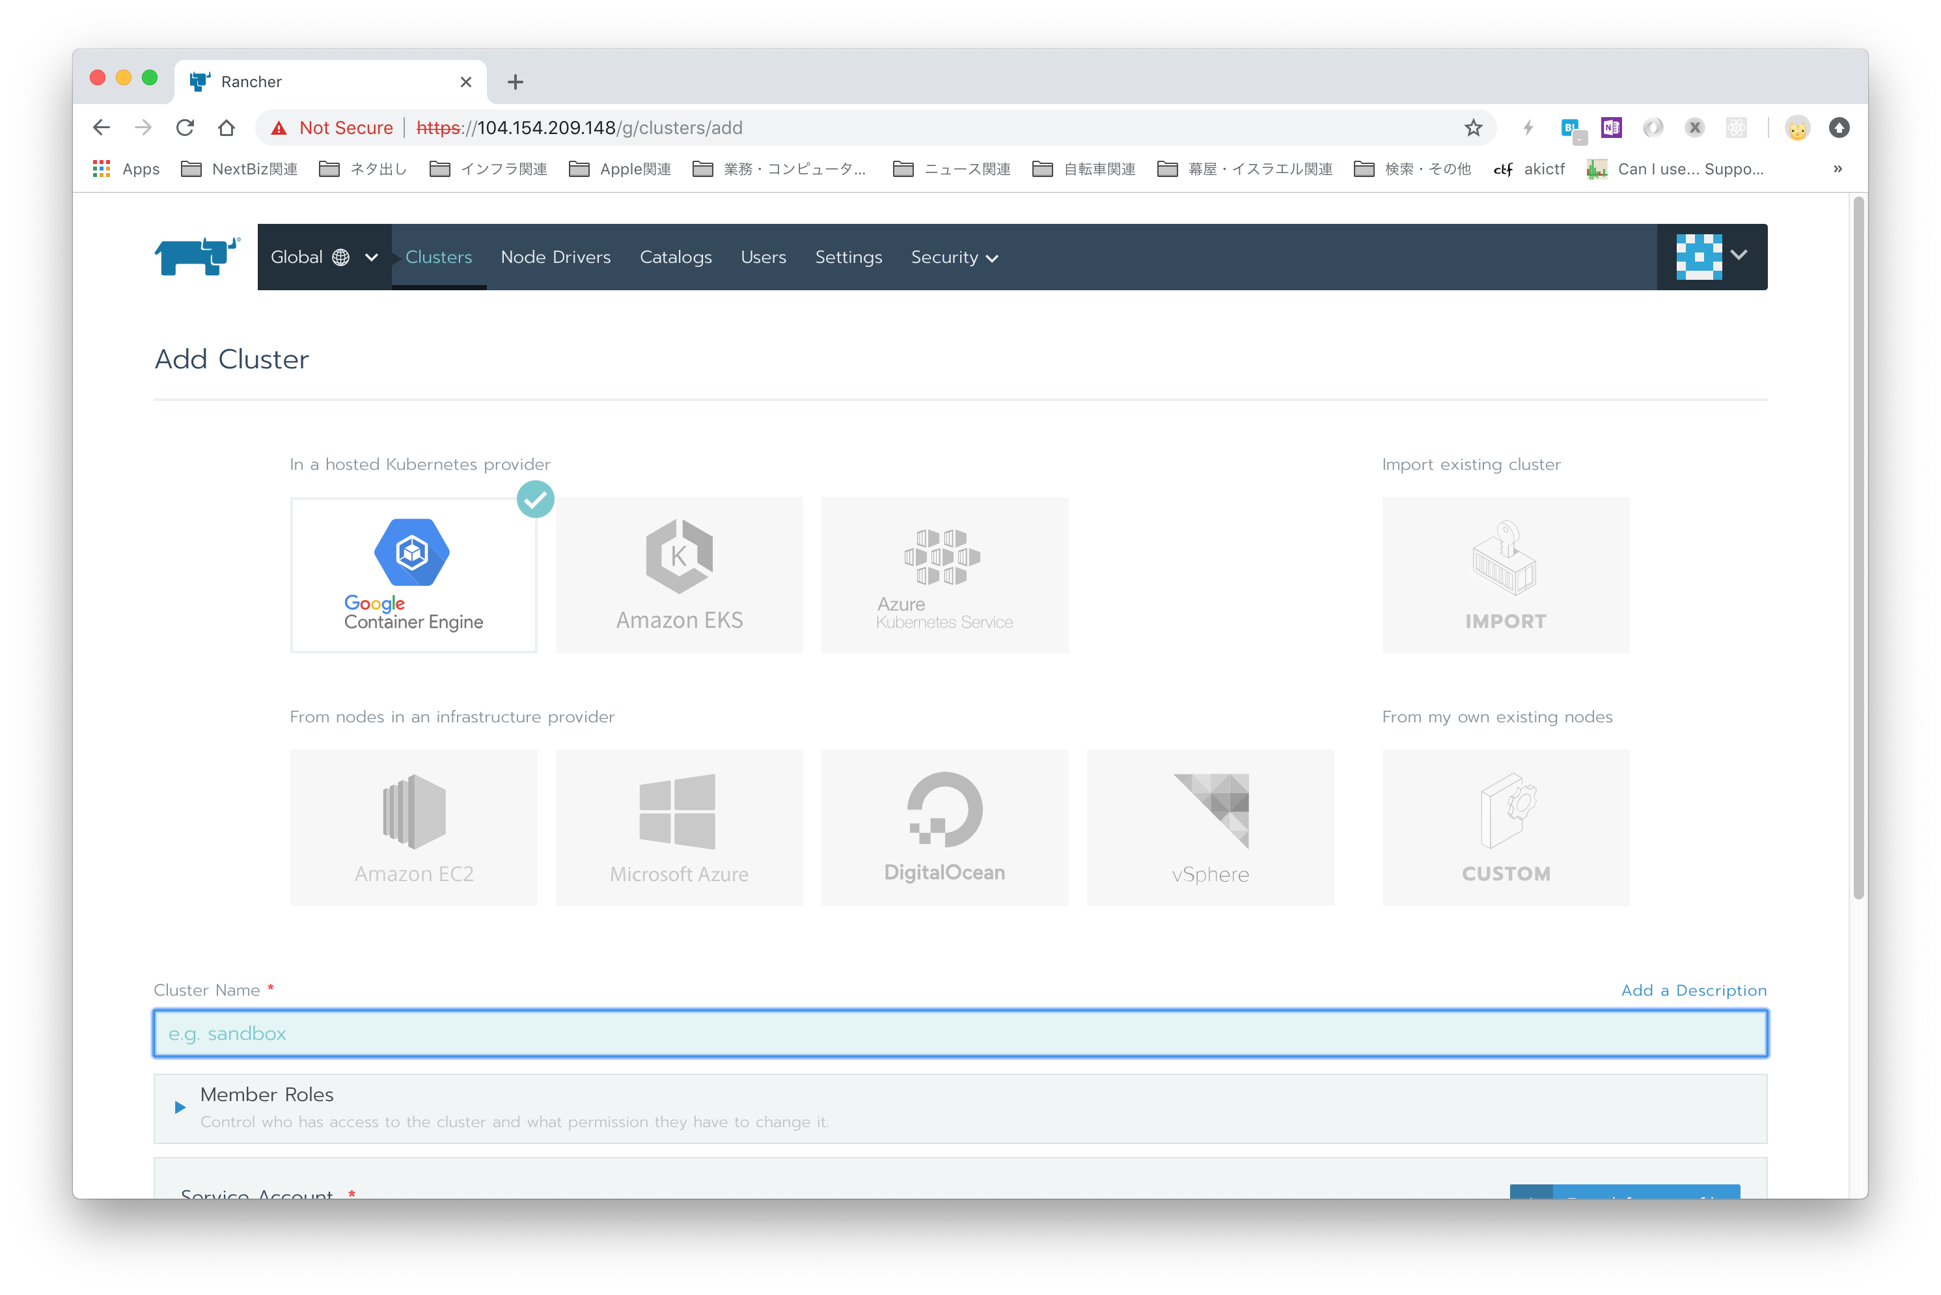Open the OneNote extension icon
The width and height of the screenshot is (1941, 1295).
pos(1610,127)
